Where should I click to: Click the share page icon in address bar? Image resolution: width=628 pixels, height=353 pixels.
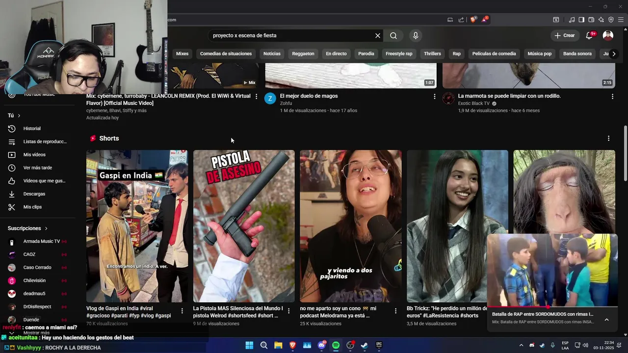461,20
